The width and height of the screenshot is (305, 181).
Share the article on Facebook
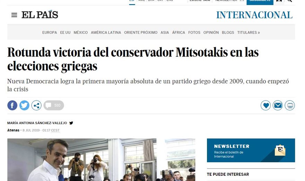point(12,105)
